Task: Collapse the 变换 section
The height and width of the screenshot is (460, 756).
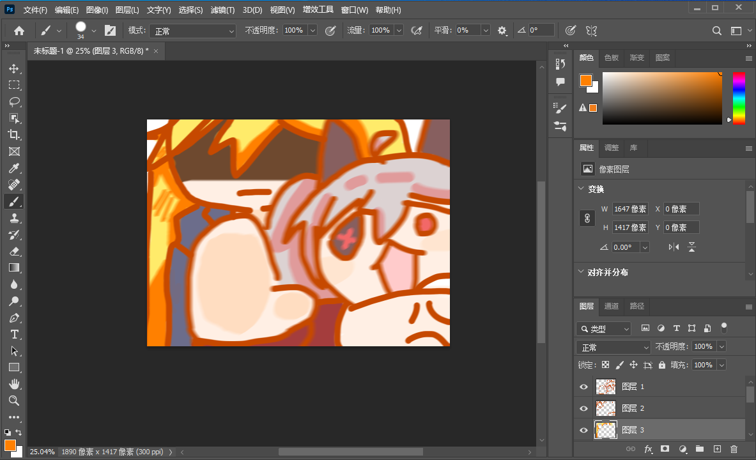Action: pyautogui.click(x=581, y=189)
